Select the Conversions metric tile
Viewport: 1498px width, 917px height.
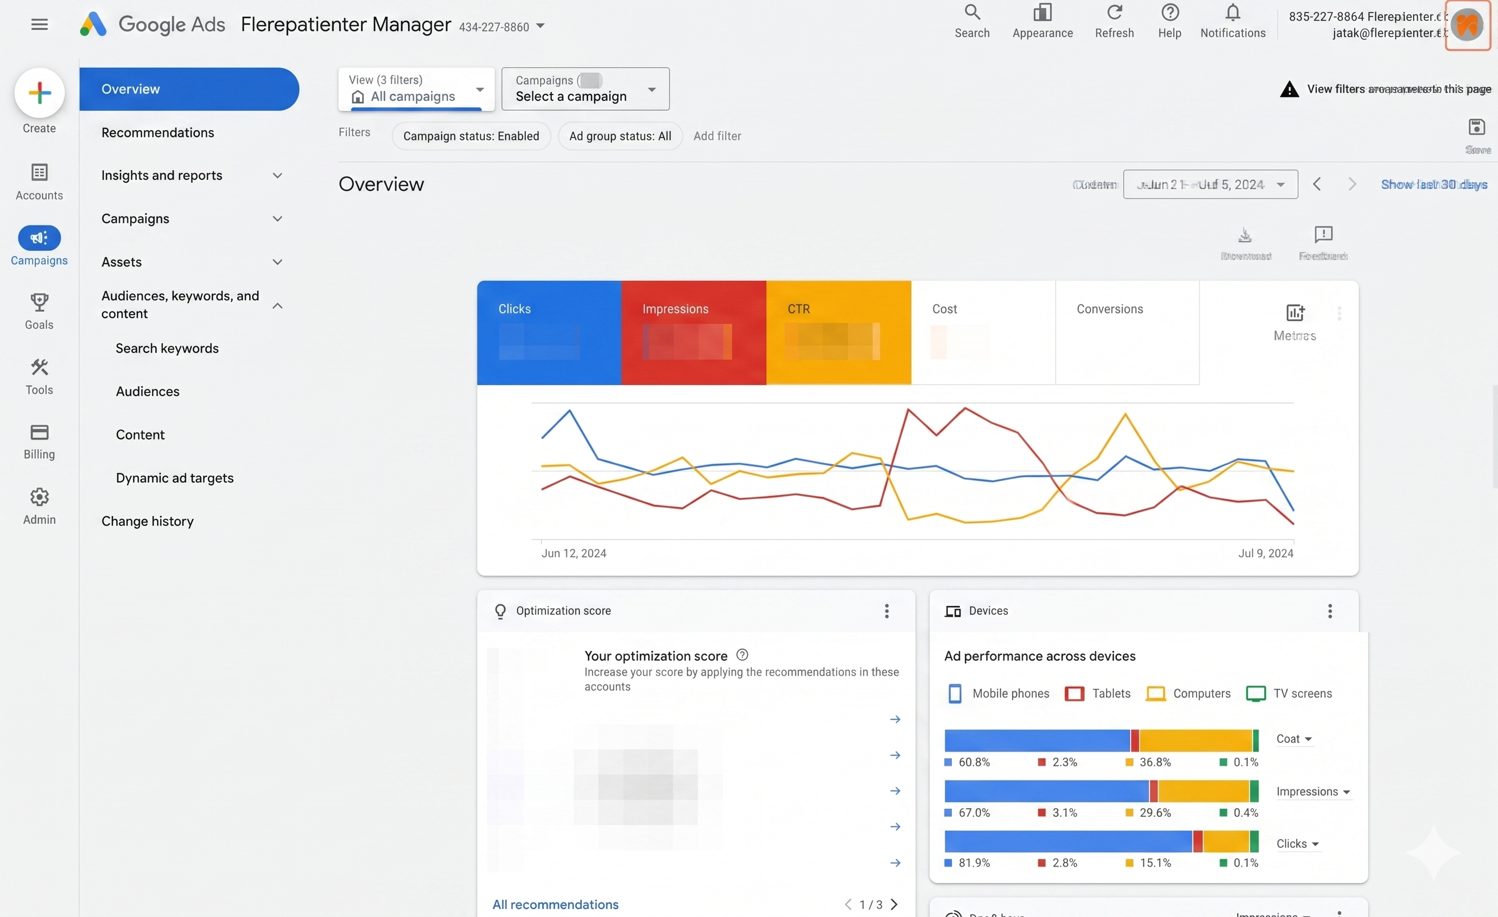[1127, 332]
